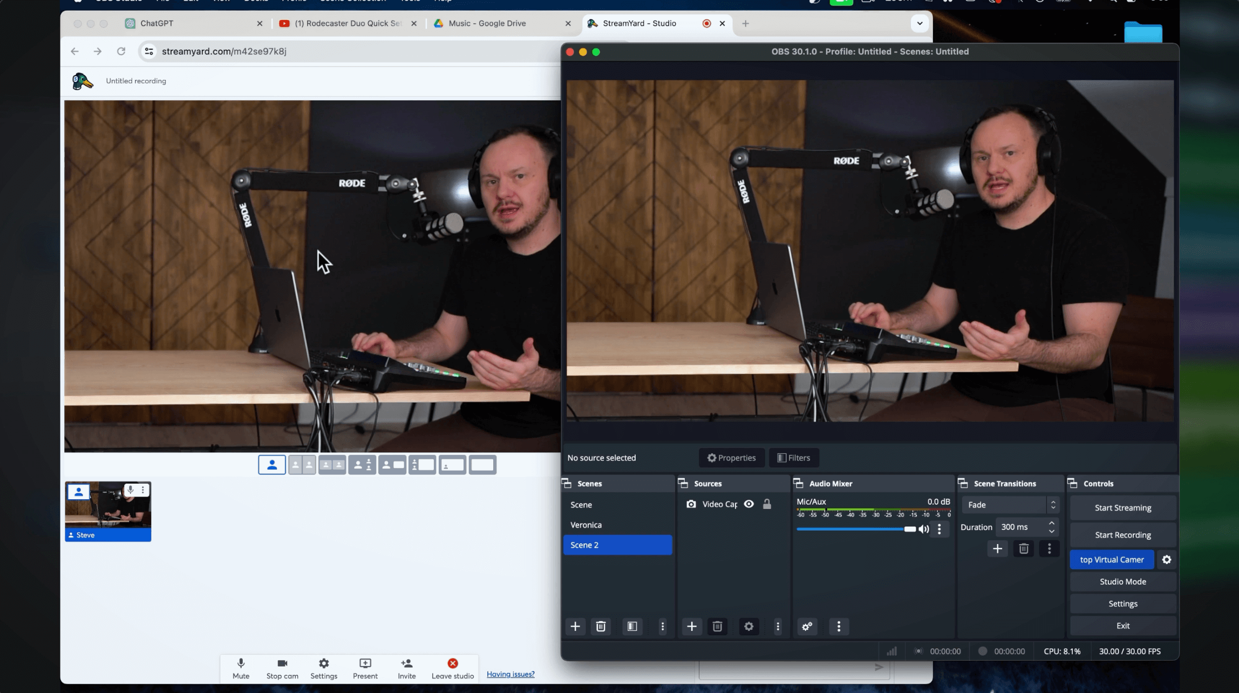Click StreamYard Invite guest icon
1239x693 pixels.
pyautogui.click(x=407, y=663)
